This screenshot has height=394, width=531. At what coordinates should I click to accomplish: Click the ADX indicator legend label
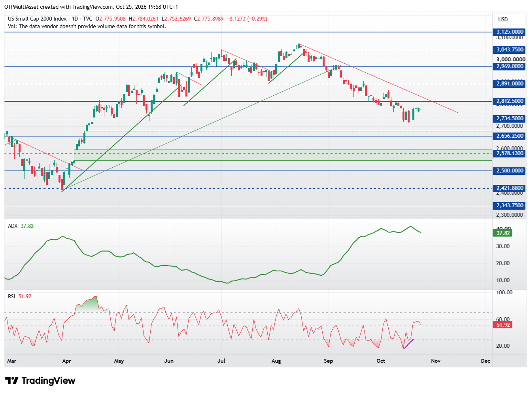[13, 226]
